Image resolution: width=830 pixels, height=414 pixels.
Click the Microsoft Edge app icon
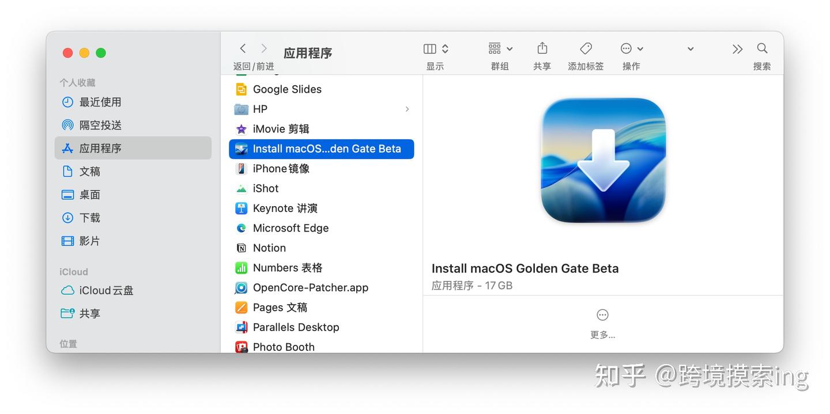(x=241, y=228)
